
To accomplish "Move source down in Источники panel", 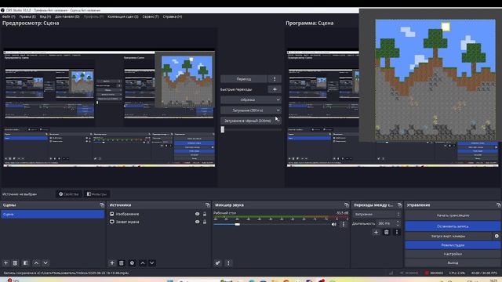I will (151, 263).
